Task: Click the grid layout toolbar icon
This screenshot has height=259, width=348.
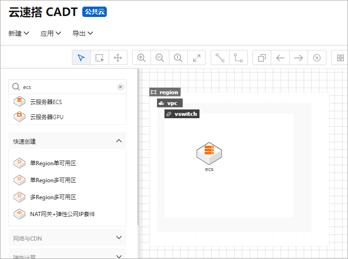Action: pos(340,58)
